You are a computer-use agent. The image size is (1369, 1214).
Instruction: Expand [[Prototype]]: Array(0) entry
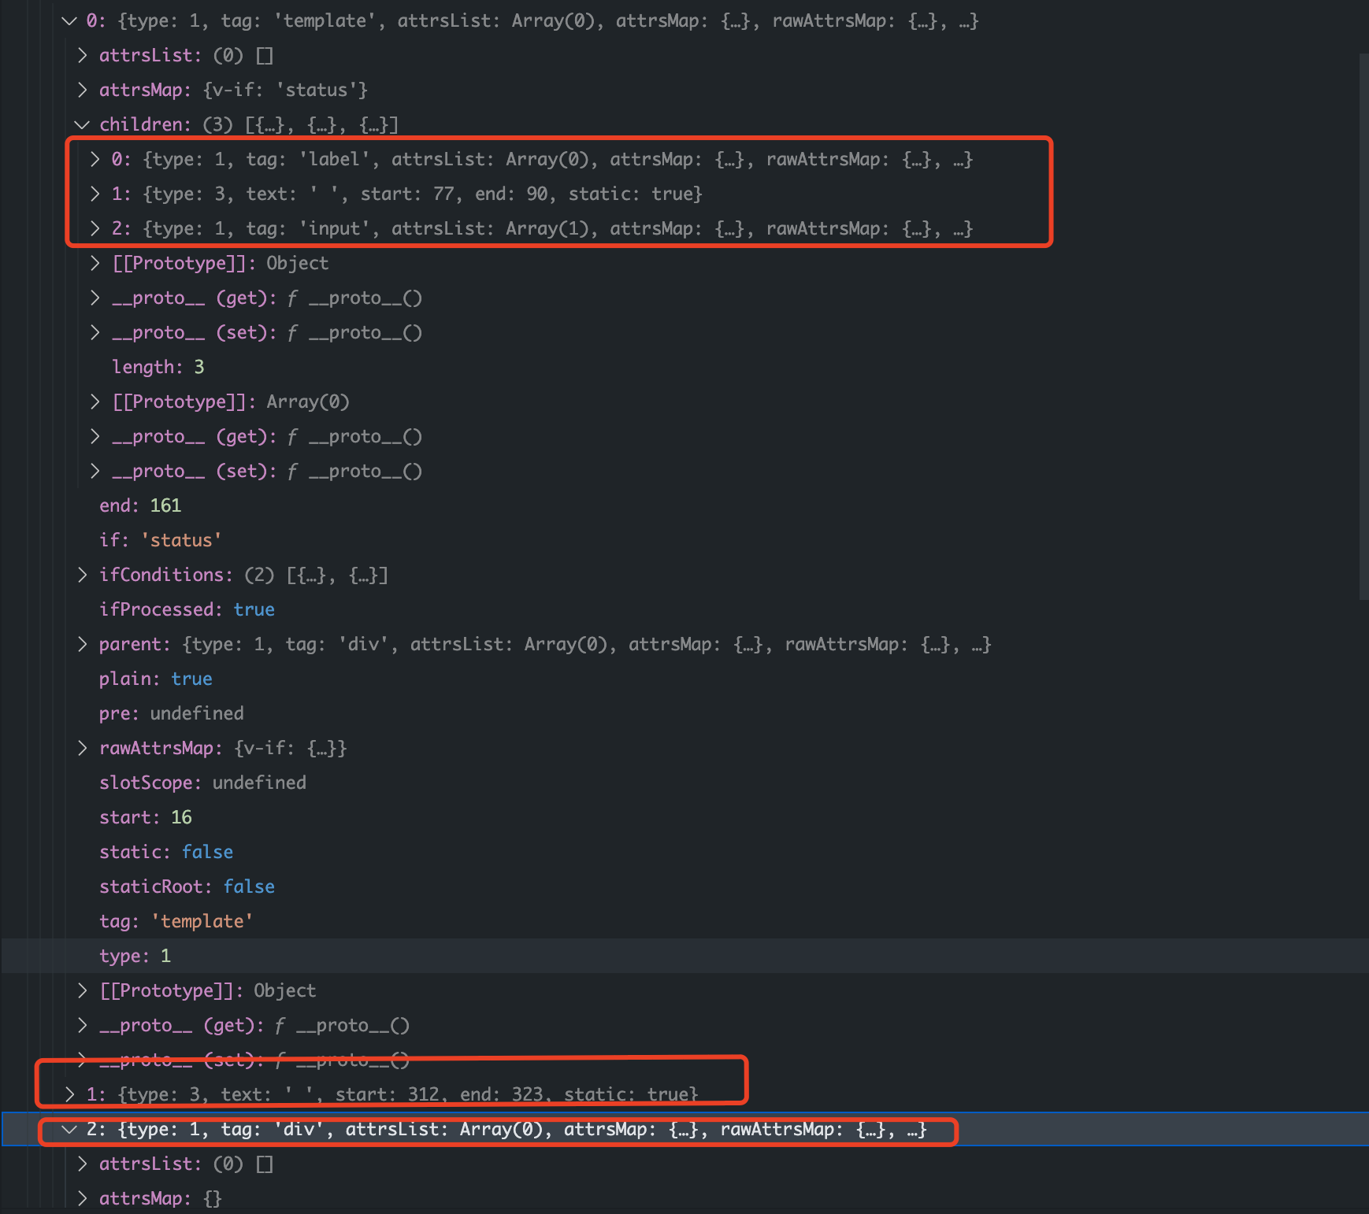(x=95, y=402)
